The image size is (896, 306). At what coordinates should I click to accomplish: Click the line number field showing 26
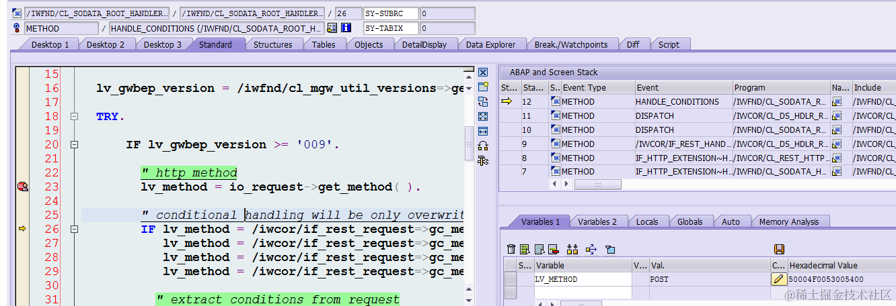click(348, 13)
